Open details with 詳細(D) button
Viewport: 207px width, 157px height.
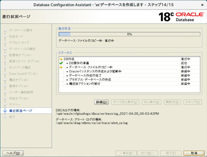[x=101, y=102]
